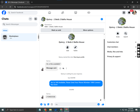140x112 pixels.
Task: Open the emoji picker in message box
Action: (x=99, y=104)
